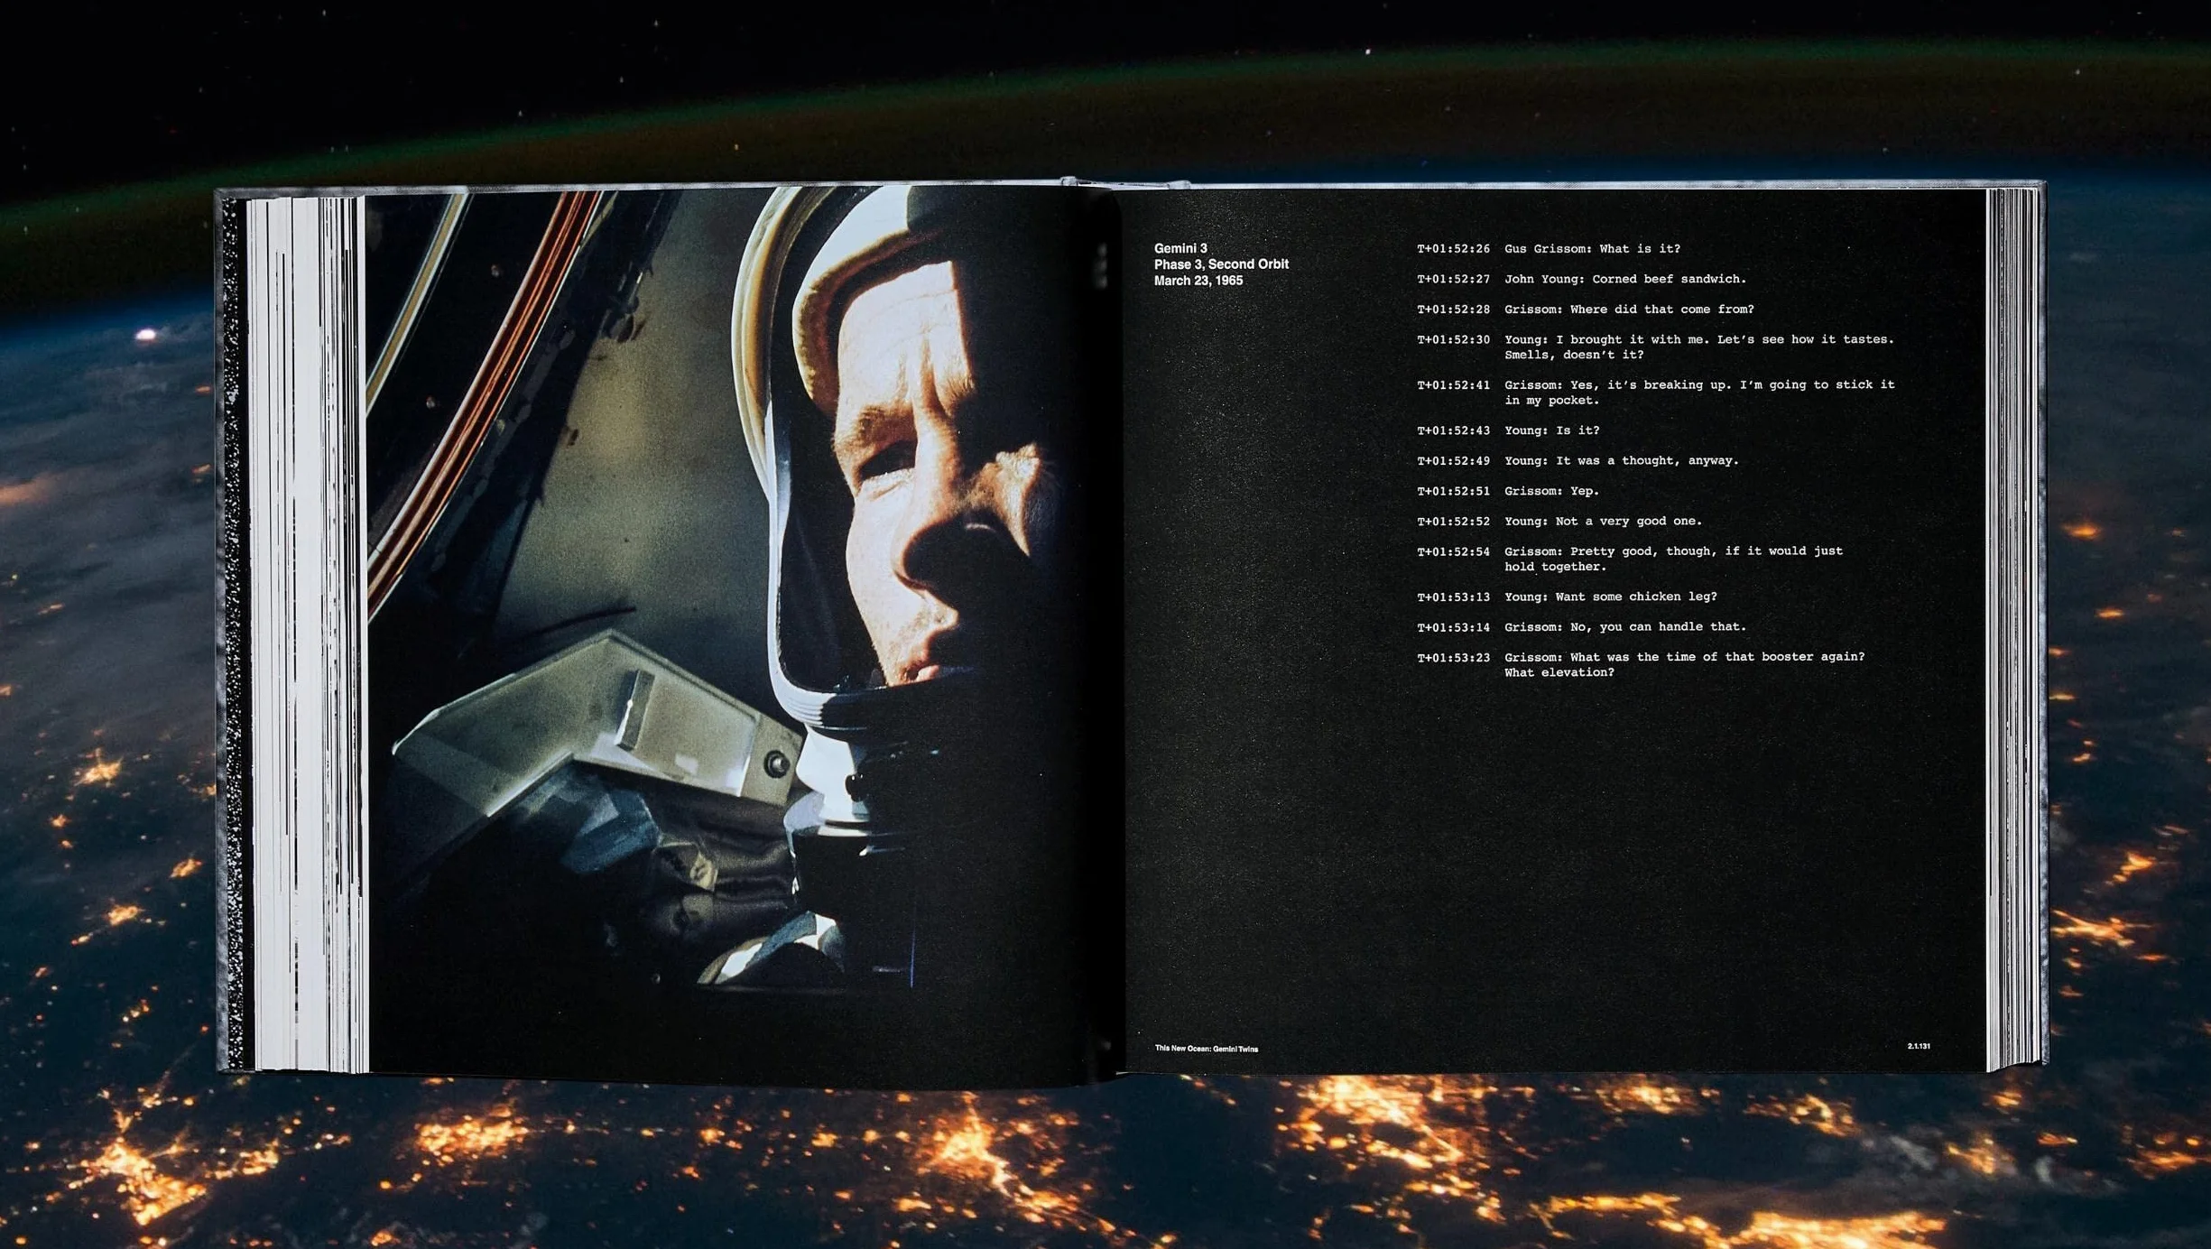Screen dimensions: 2211x1249
Task: Select the line "Grissom: Yep."
Action: 1550,492
